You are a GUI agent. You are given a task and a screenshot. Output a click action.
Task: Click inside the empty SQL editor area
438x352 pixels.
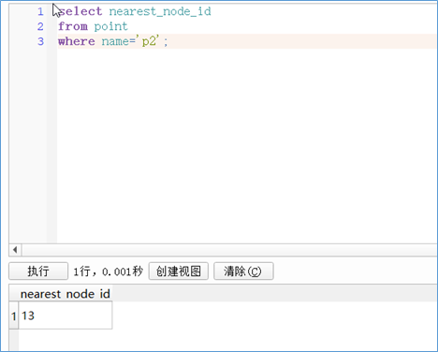pos(246,145)
